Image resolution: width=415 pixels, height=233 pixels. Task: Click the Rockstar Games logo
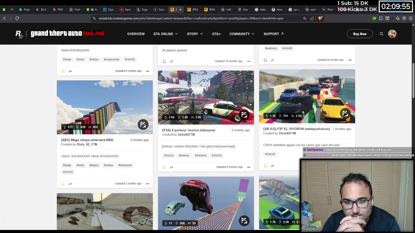point(19,34)
